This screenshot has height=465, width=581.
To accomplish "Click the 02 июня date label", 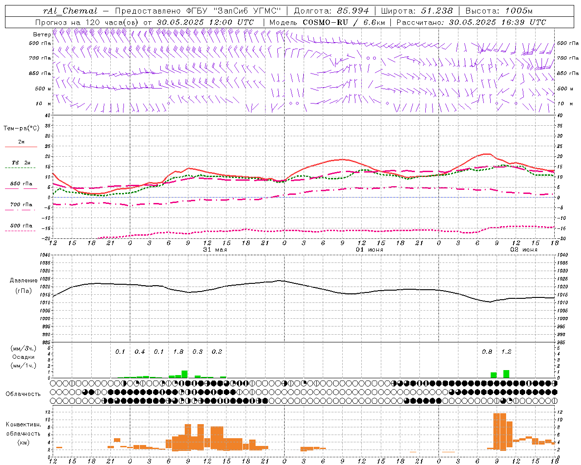I will click(523, 250).
